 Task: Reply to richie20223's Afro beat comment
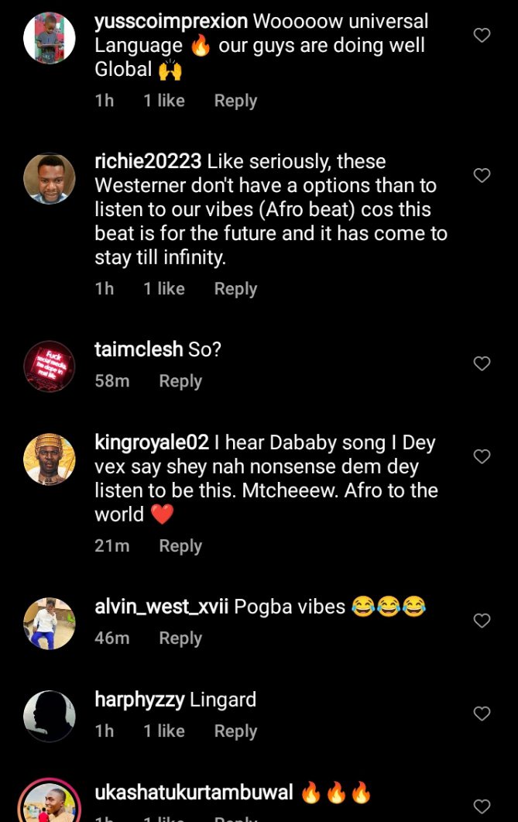(x=235, y=289)
